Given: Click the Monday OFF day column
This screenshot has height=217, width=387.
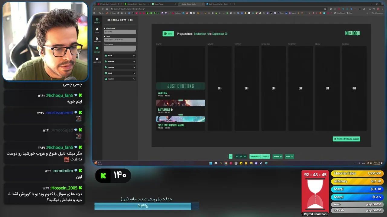Looking at the screenshot, I should click(220, 88).
